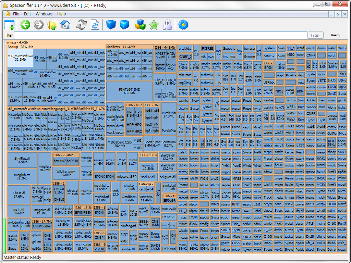This screenshot has height=263, width=351.
Task: Go forward with the gray arrow
Action: pyautogui.click(x=38, y=25)
